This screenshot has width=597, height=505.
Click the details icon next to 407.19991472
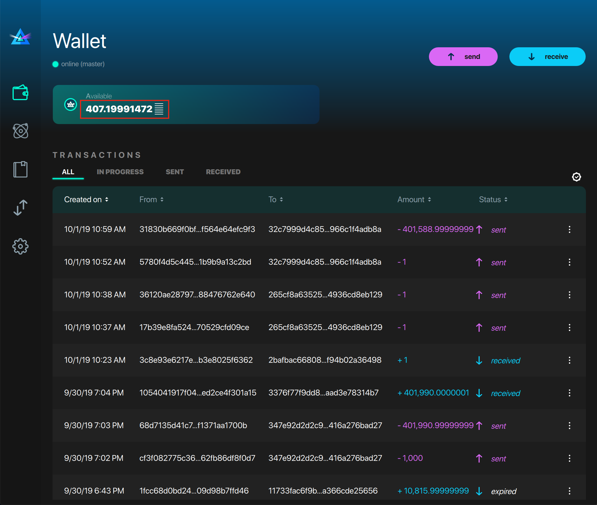159,109
